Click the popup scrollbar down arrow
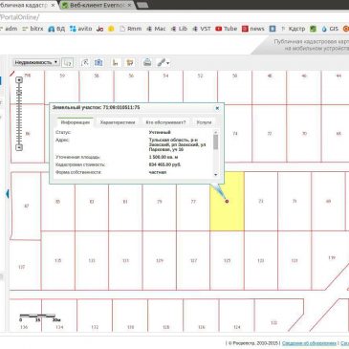The image size is (349, 349). point(216,175)
